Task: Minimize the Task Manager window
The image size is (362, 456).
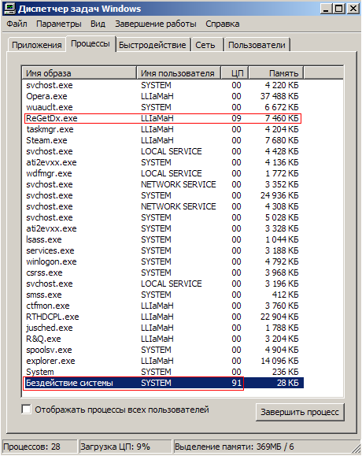Action: click(x=326, y=8)
